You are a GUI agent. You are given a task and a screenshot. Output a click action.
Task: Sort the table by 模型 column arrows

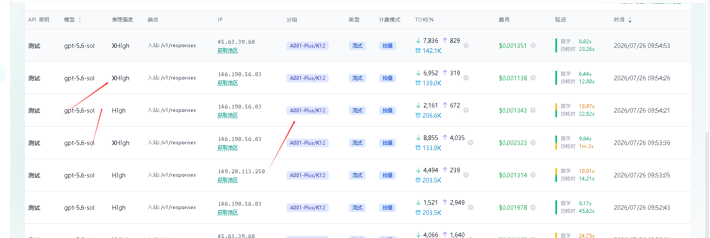pyautogui.click(x=80, y=20)
